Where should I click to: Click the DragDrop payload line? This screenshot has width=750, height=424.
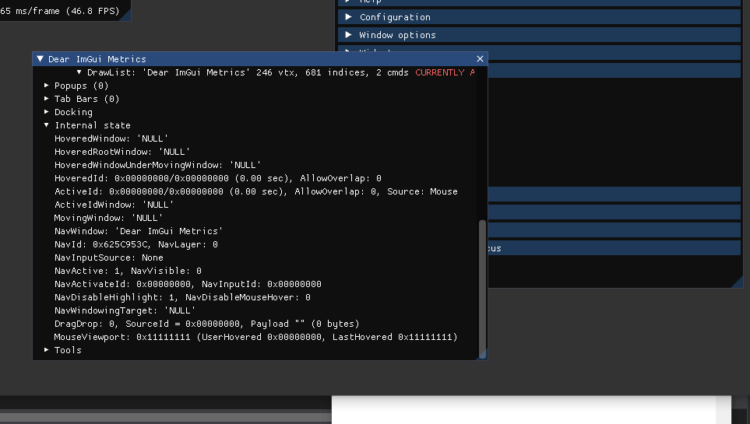(206, 324)
